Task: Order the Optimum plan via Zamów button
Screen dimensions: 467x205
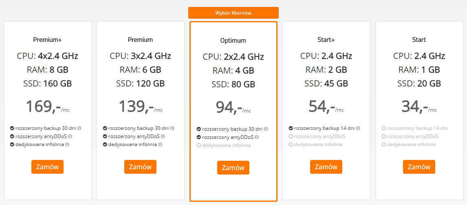Action: pos(233,168)
